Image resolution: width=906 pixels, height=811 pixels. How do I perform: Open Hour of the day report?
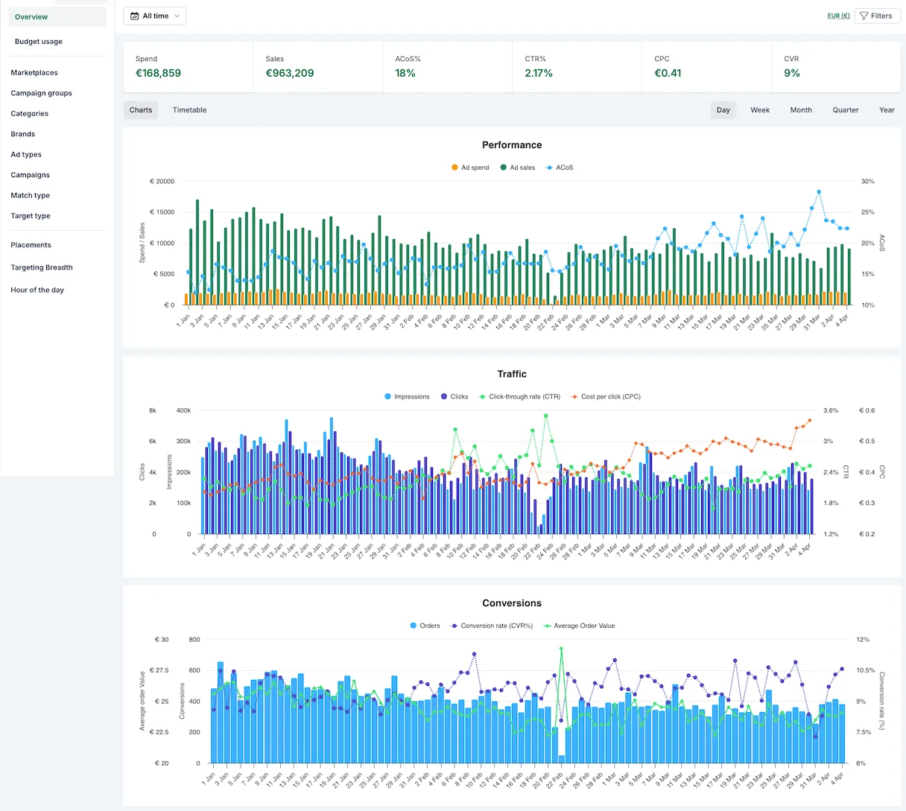(37, 290)
